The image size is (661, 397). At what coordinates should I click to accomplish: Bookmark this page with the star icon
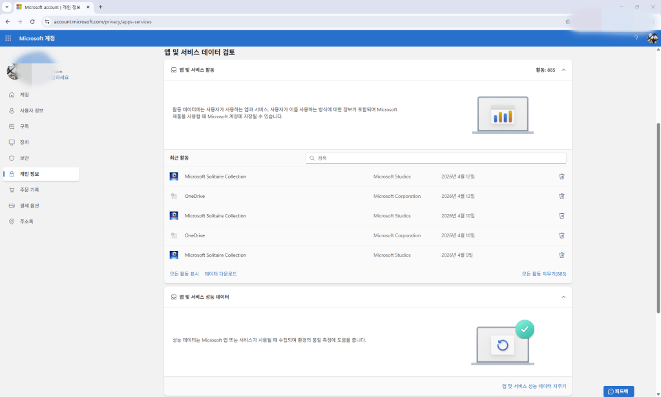567,21
